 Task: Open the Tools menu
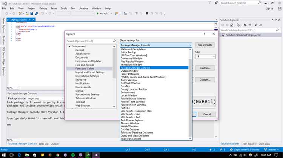64,8
